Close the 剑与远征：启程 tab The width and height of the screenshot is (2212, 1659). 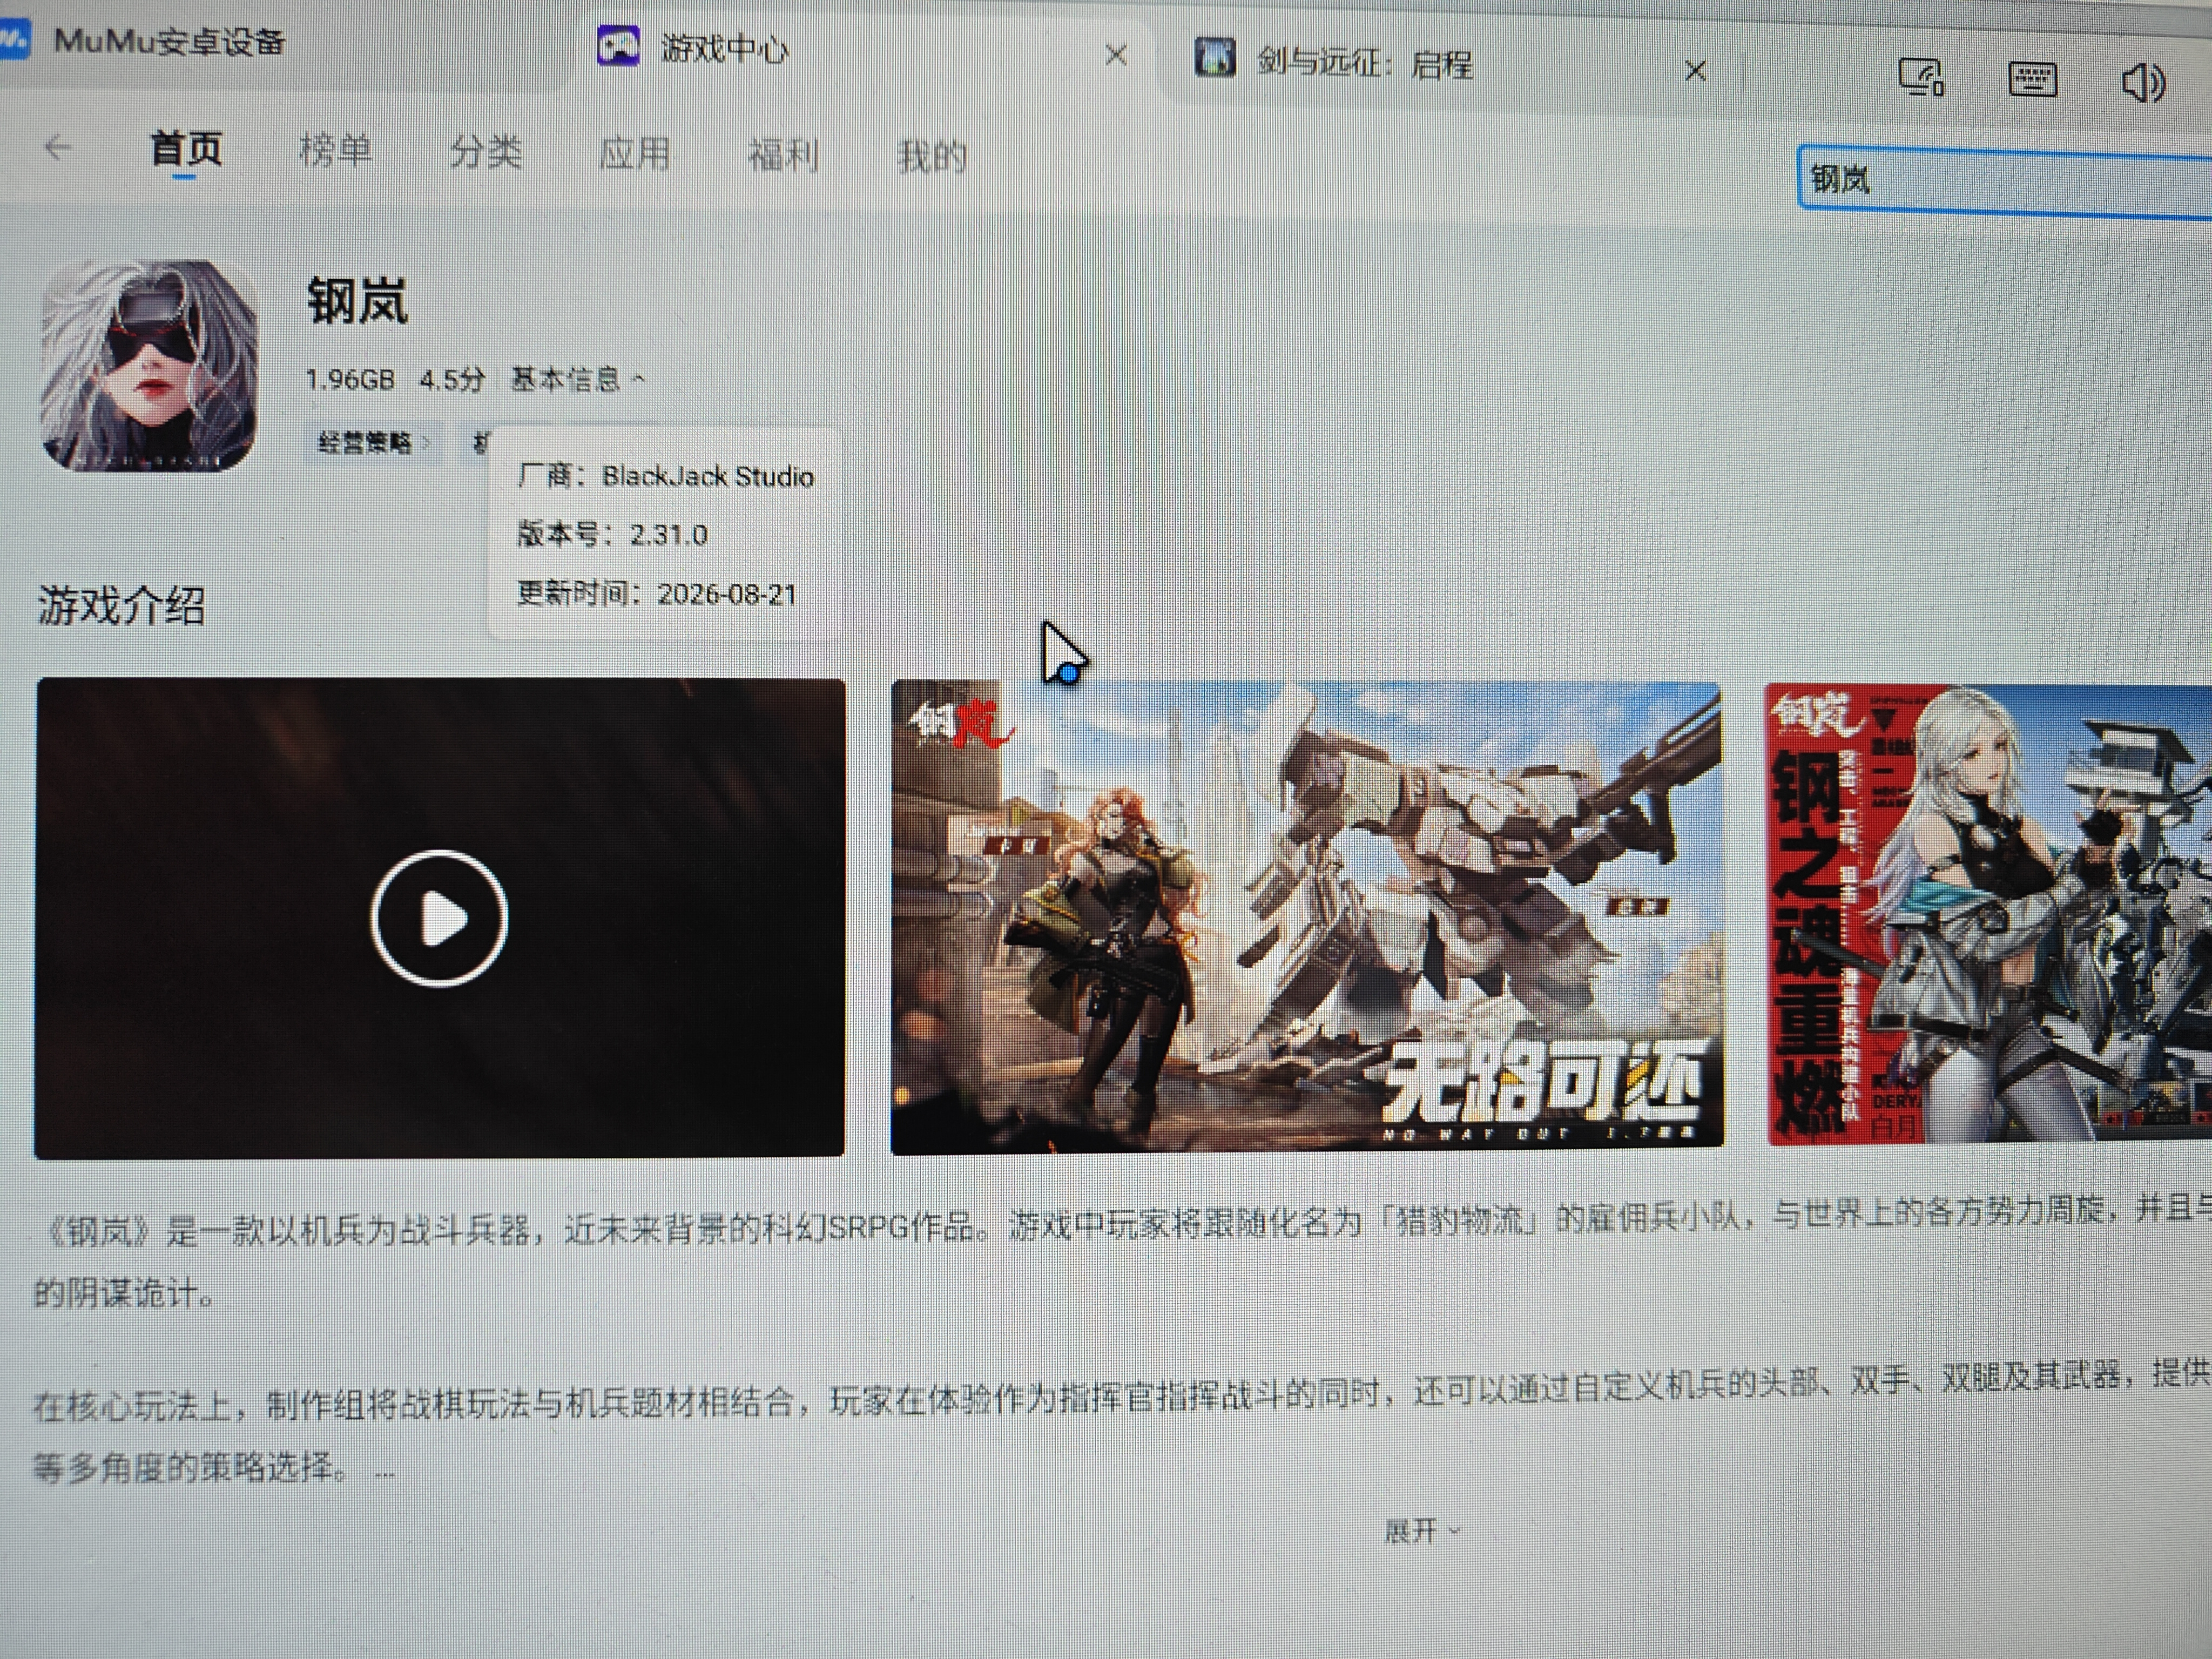tap(1695, 71)
